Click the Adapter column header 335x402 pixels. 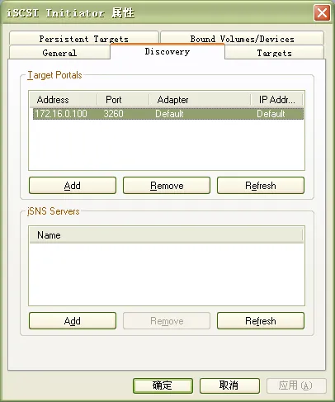coord(200,100)
